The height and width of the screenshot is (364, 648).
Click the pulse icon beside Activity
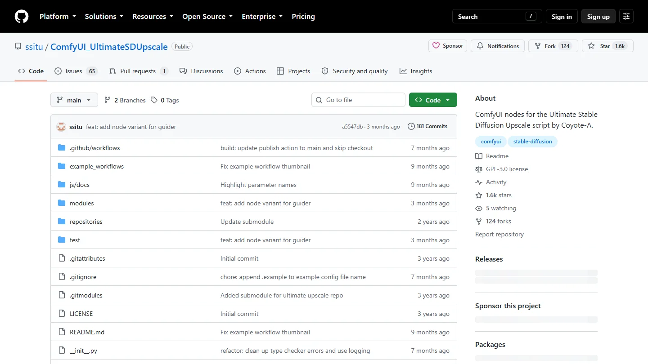[x=479, y=182]
